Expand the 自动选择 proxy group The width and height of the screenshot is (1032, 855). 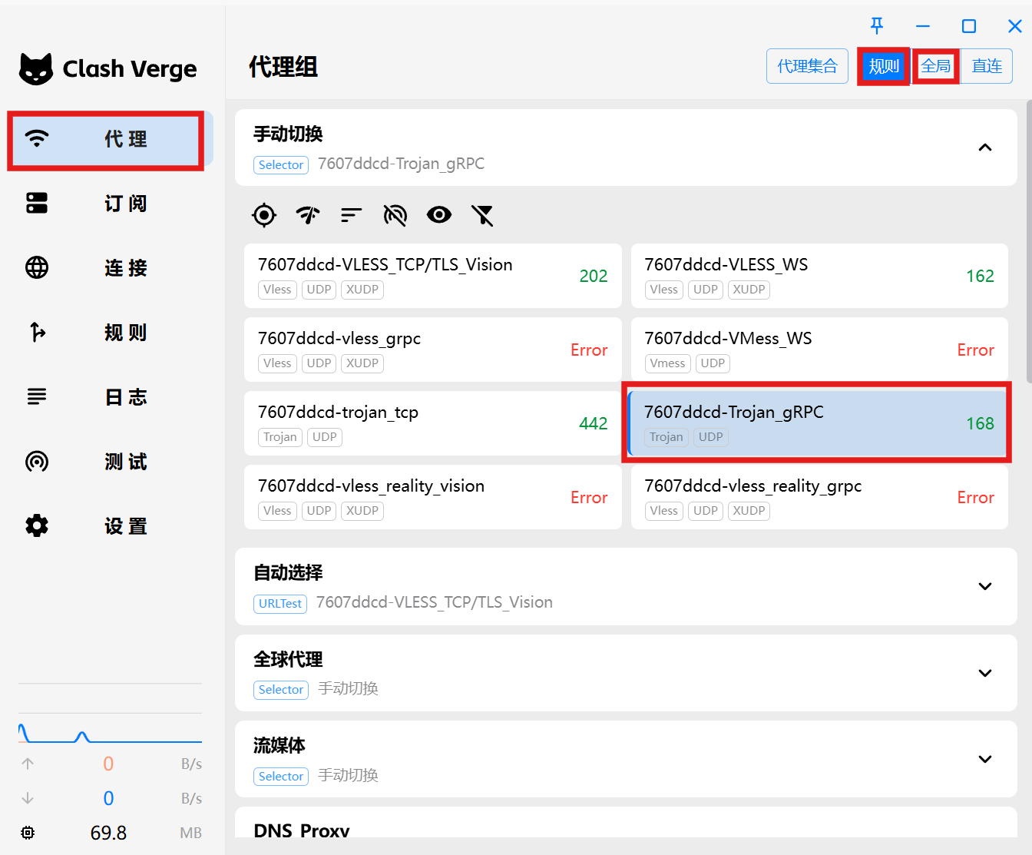[x=985, y=586]
